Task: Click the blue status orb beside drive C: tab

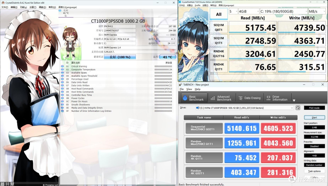Action: pyautogui.click(x=60, y=10)
